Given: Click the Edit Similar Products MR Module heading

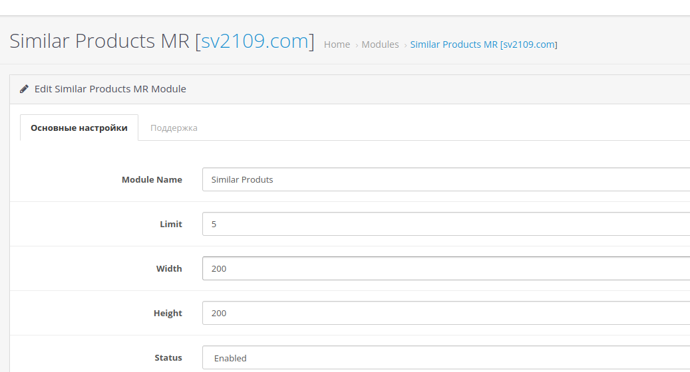Looking at the screenshot, I should tap(110, 89).
